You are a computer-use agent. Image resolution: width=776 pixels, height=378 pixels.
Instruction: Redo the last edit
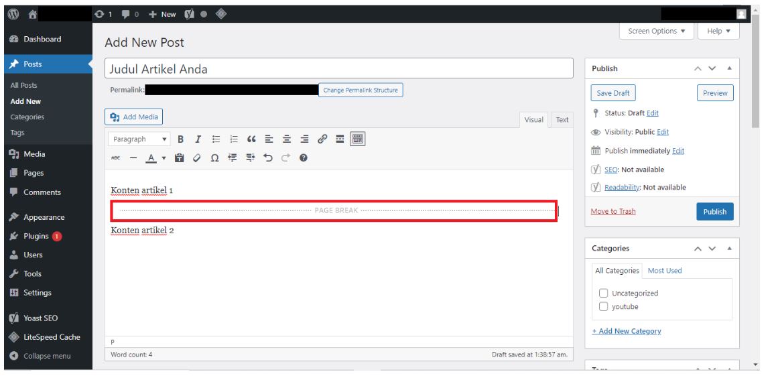click(285, 157)
